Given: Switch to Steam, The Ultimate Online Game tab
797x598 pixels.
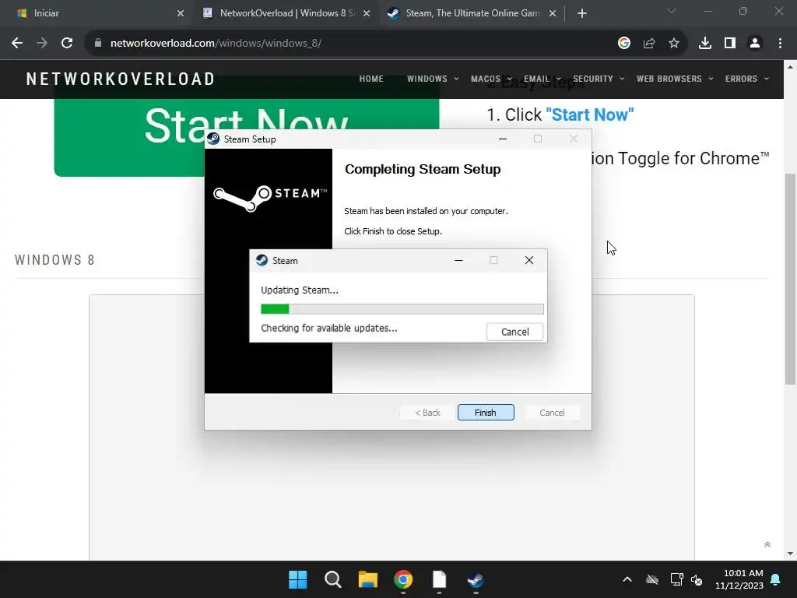Looking at the screenshot, I should click(472, 13).
